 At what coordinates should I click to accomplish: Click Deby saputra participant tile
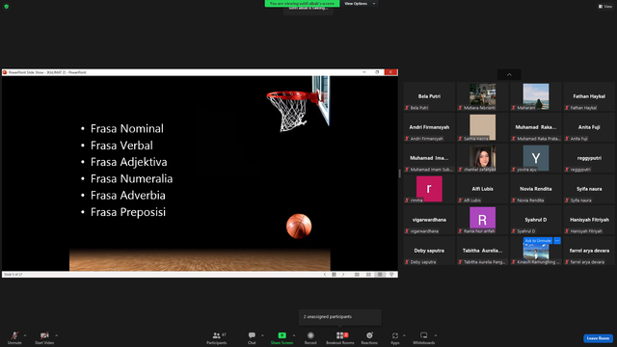click(429, 251)
